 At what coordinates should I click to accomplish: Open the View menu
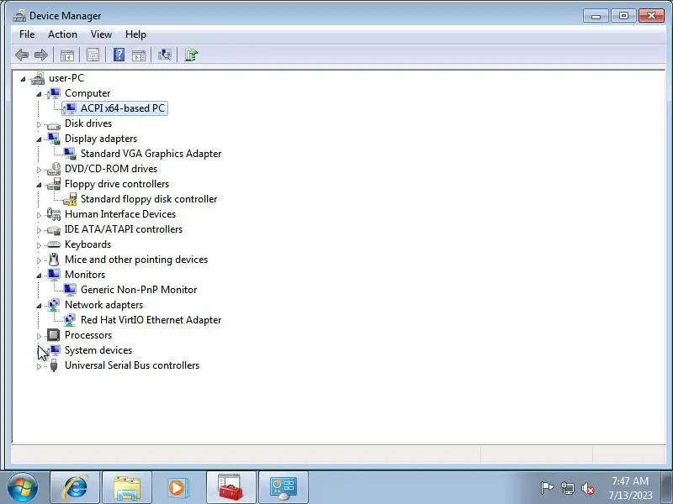pos(101,34)
